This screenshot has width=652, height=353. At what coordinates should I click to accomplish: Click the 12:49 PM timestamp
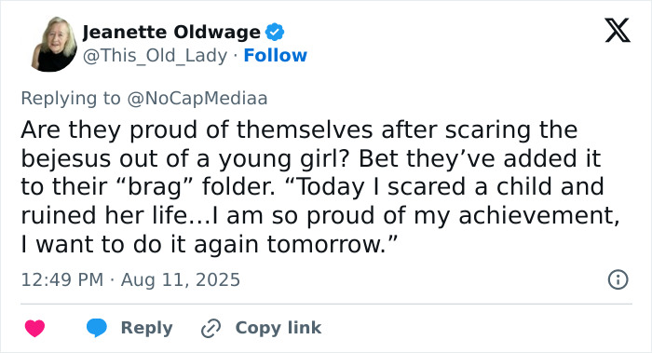(62, 279)
